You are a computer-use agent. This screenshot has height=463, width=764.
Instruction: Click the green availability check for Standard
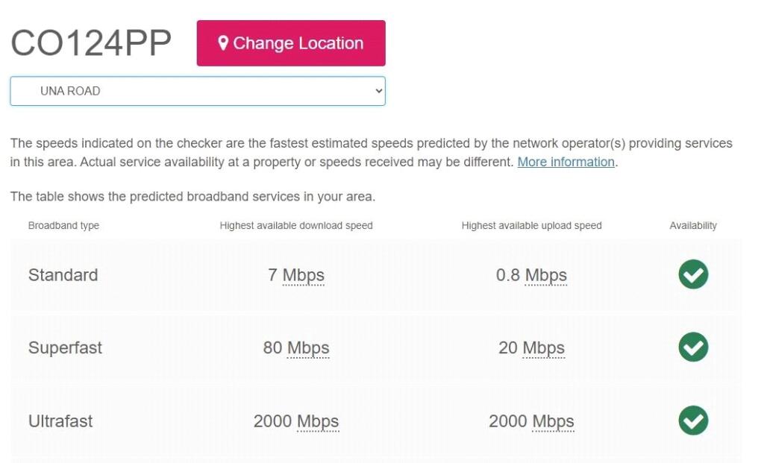692,274
